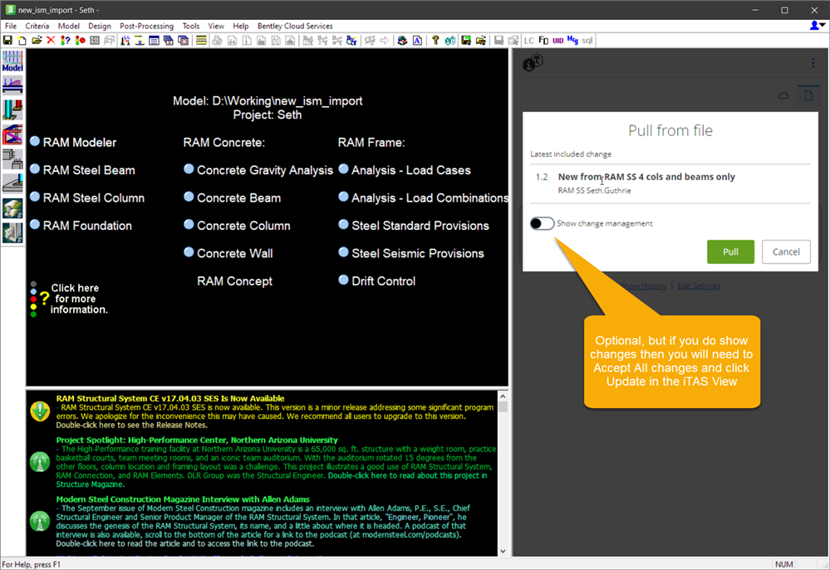Open the RAM Frame module sidebar icon
Screen dimensions: 830x570
12,134
